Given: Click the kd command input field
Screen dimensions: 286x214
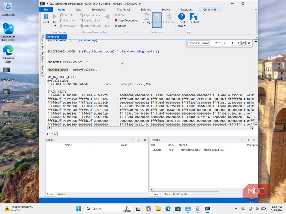Looking at the screenshot, I should 157,134.
